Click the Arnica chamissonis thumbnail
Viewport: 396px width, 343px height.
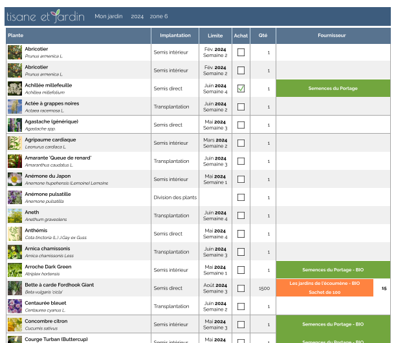tap(15, 252)
